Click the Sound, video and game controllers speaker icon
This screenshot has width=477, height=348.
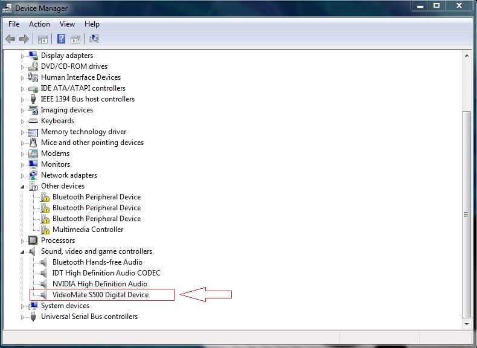point(32,251)
